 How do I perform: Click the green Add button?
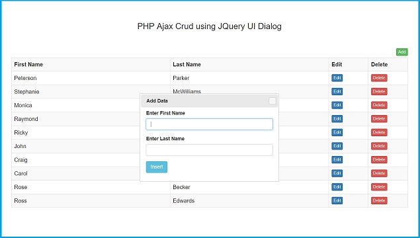(401, 52)
